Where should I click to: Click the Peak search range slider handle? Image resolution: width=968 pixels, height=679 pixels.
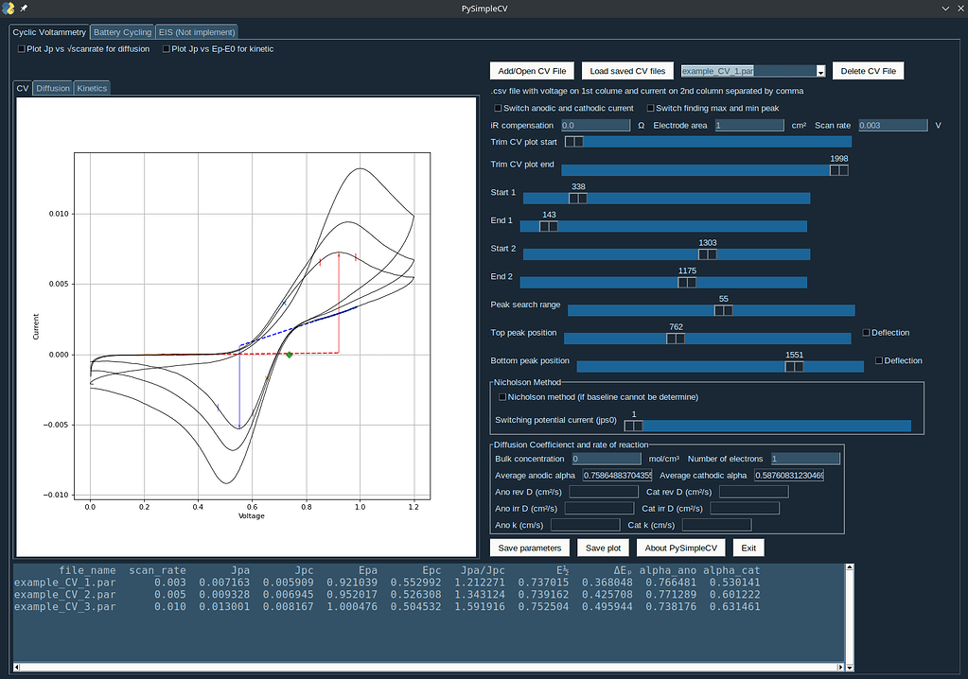723,310
